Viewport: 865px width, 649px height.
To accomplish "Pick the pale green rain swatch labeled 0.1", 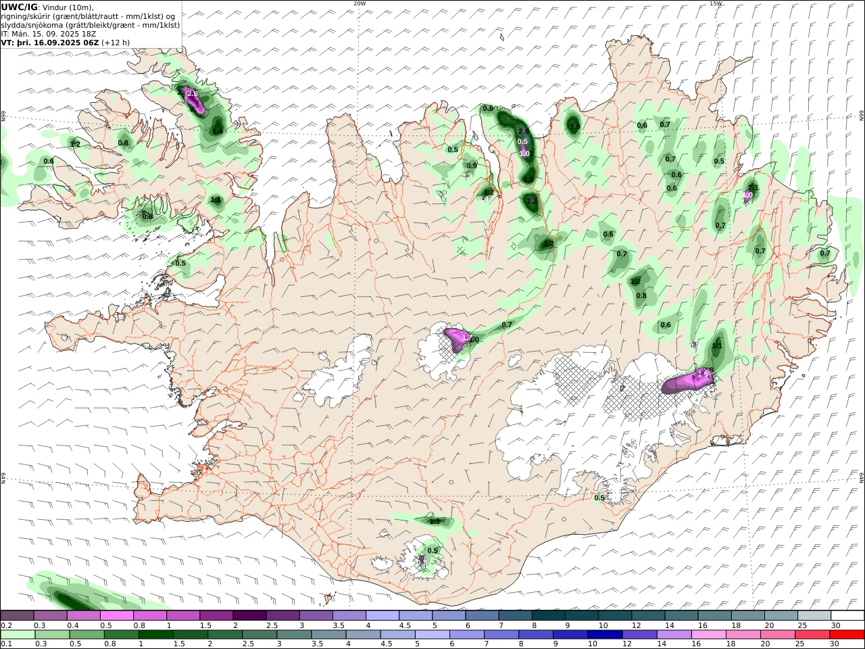I will click(18, 635).
